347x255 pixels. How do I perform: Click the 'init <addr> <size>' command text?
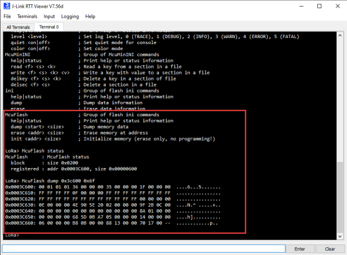[36, 139]
